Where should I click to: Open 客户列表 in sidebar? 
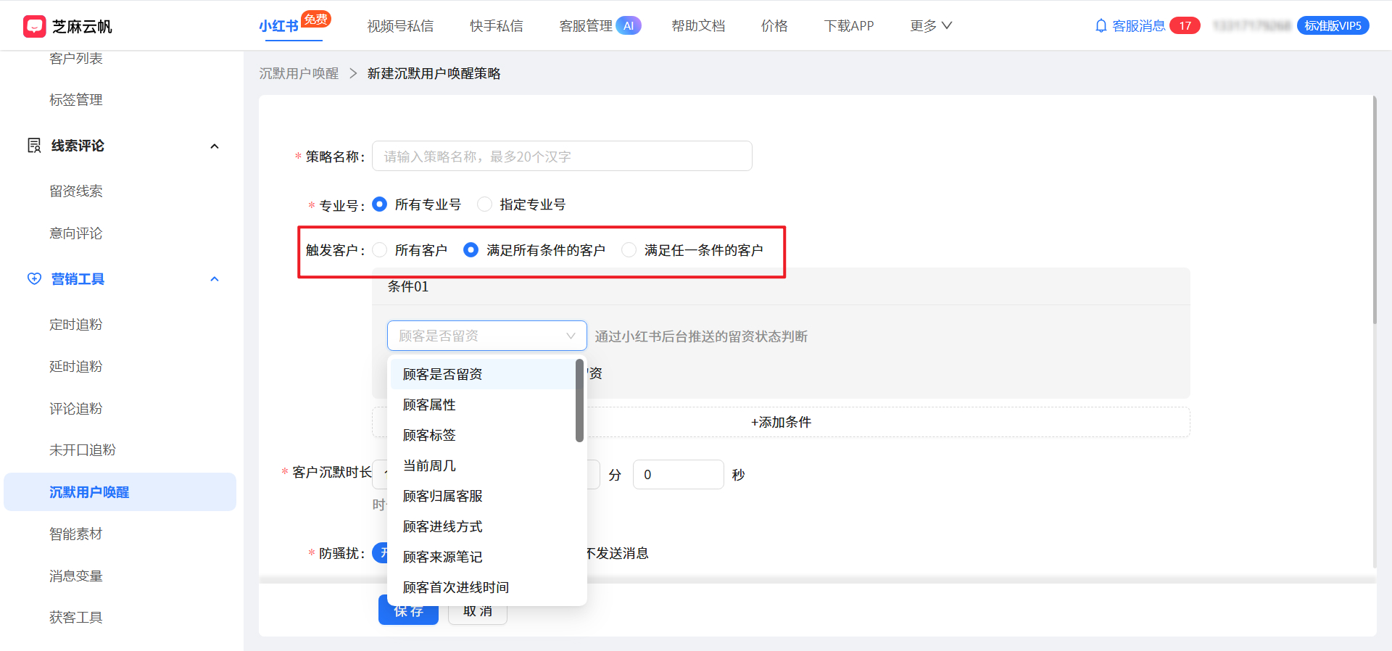point(76,58)
